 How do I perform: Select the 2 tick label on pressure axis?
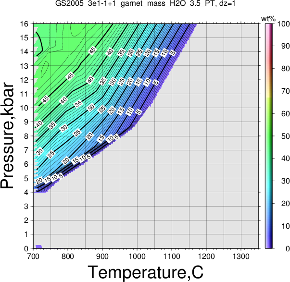click(x=26, y=221)
